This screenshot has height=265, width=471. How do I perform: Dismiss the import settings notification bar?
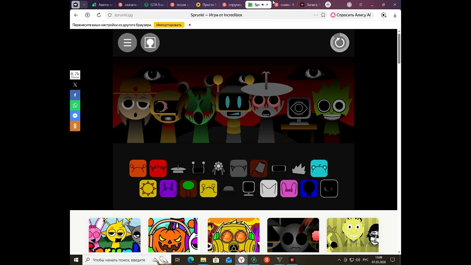click(190, 25)
